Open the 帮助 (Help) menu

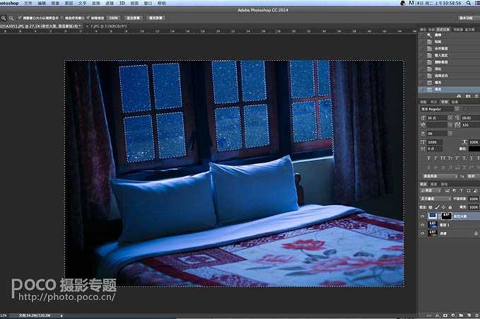coord(162,3)
